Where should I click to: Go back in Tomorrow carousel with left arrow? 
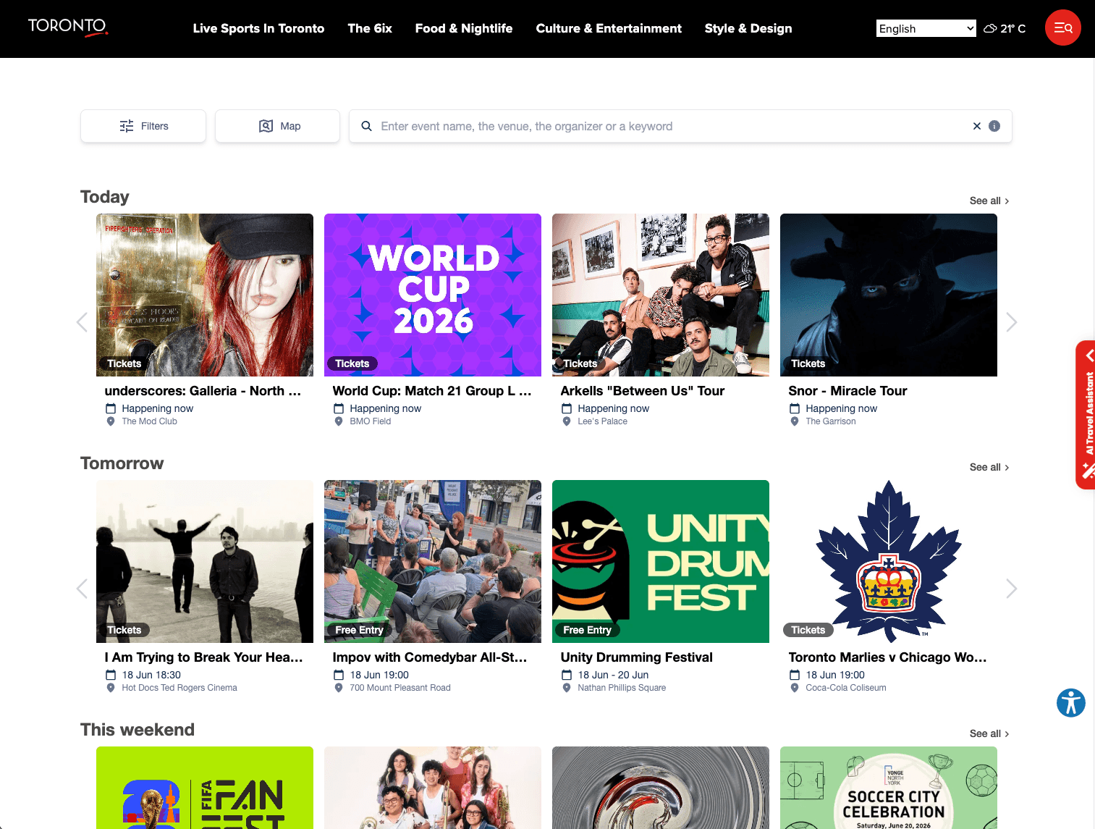(82, 588)
